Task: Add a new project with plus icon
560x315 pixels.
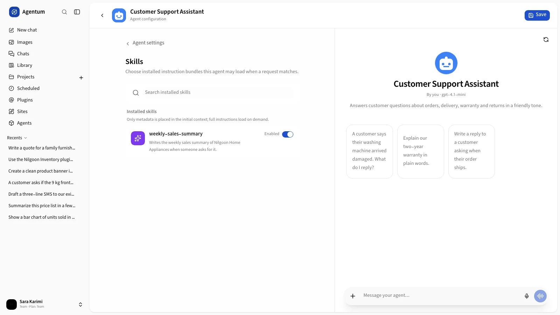Action: [x=81, y=78]
